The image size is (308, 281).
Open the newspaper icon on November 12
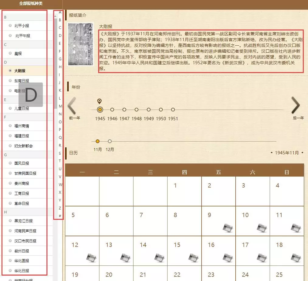click(91, 258)
